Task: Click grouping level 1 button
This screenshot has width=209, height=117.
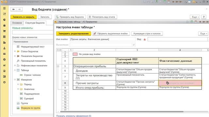Action: pos(58,50)
